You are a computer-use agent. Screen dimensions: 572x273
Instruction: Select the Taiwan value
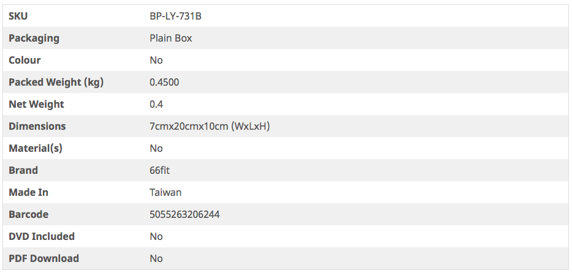[166, 192]
